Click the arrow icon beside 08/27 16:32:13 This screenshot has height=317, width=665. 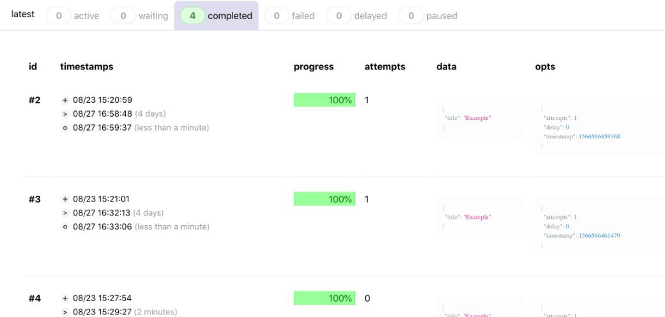coord(65,213)
